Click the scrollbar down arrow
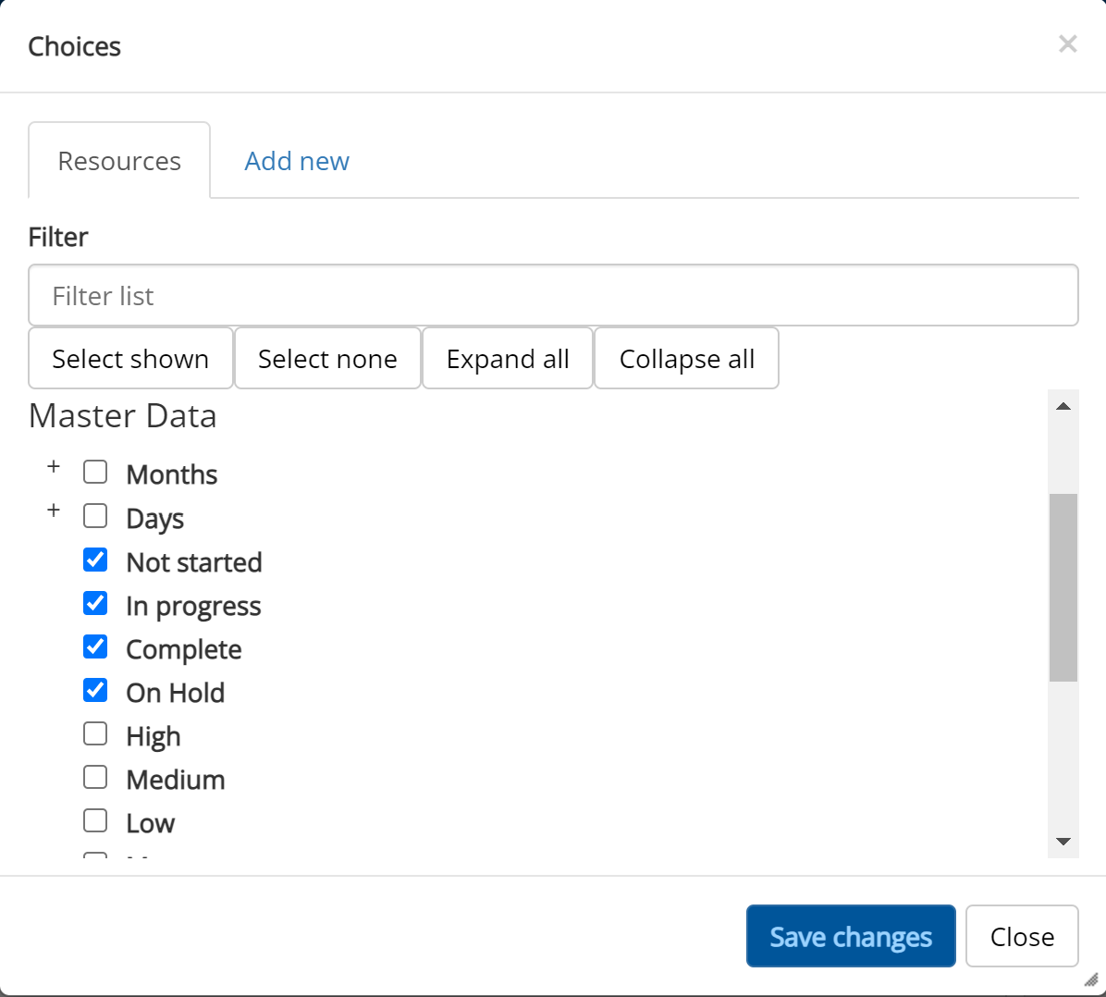Screen dimensions: 1106x997 click(1063, 842)
